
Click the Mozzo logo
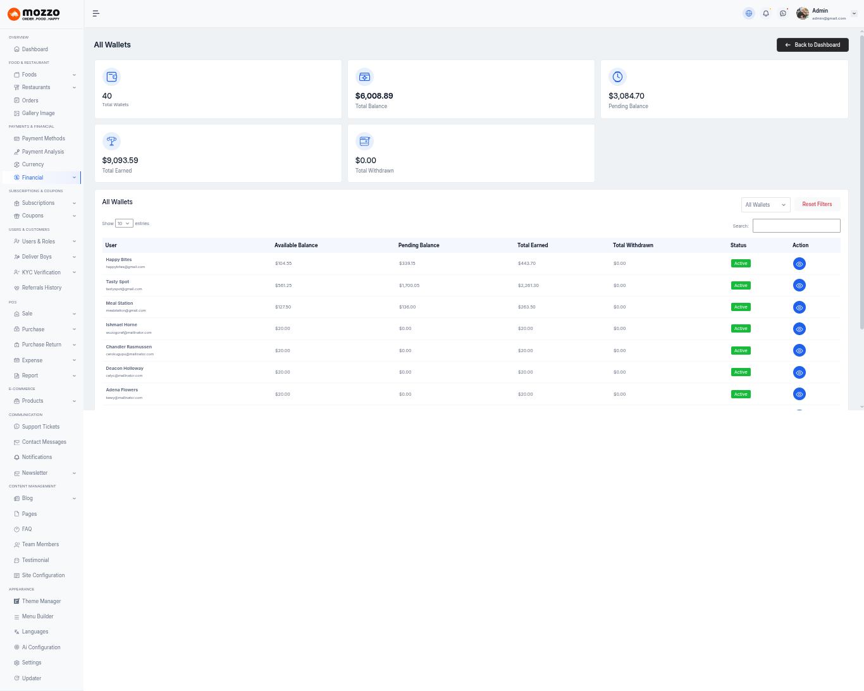tap(34, 14)
